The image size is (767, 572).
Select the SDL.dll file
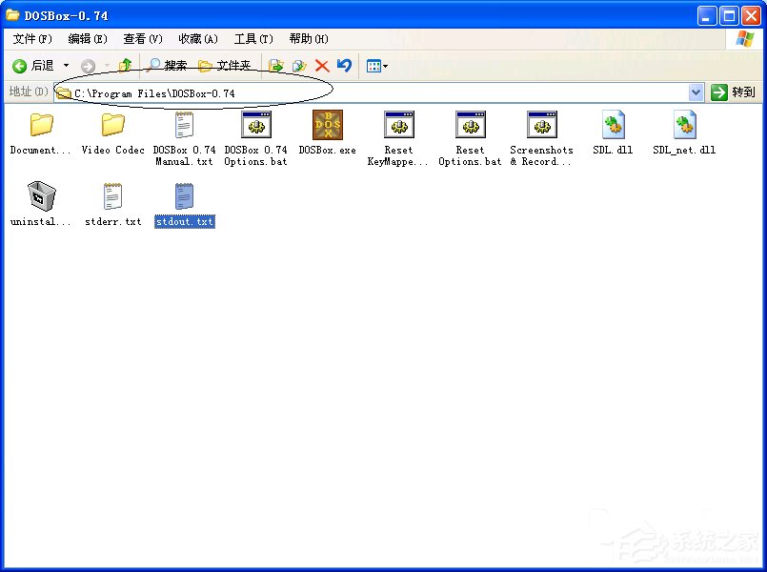pyautogui.click(x=613, y=125)
